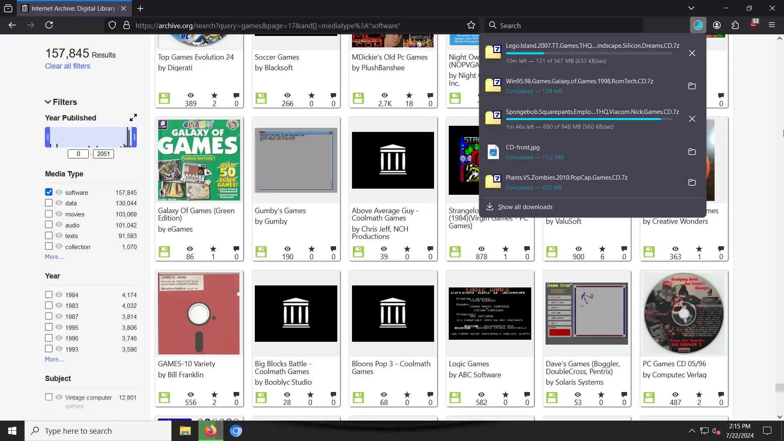Collapse the Filters section chevron

coord(48,102)
